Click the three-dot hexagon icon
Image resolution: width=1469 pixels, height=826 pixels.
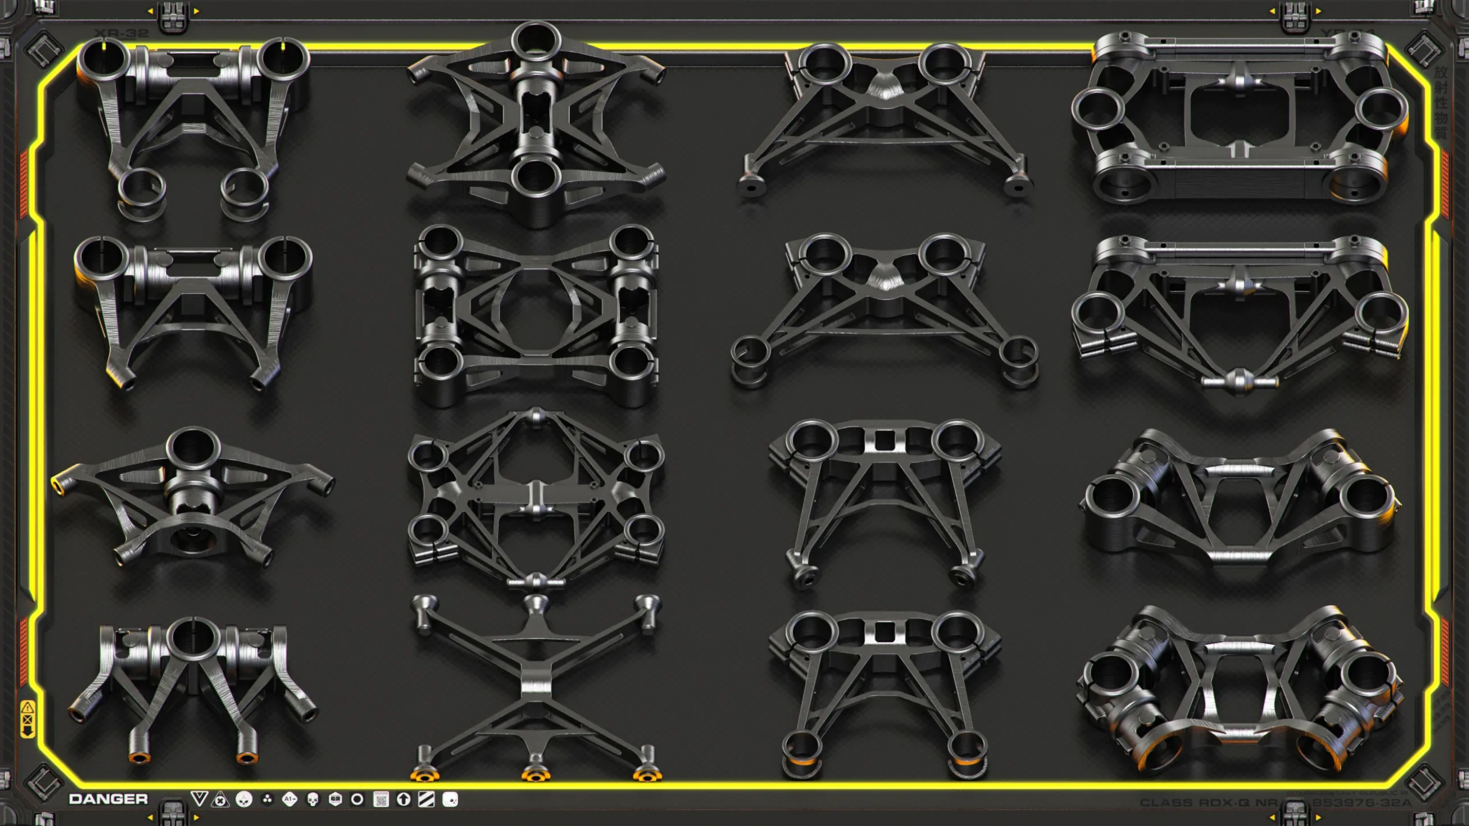click(x=267, y=799)
